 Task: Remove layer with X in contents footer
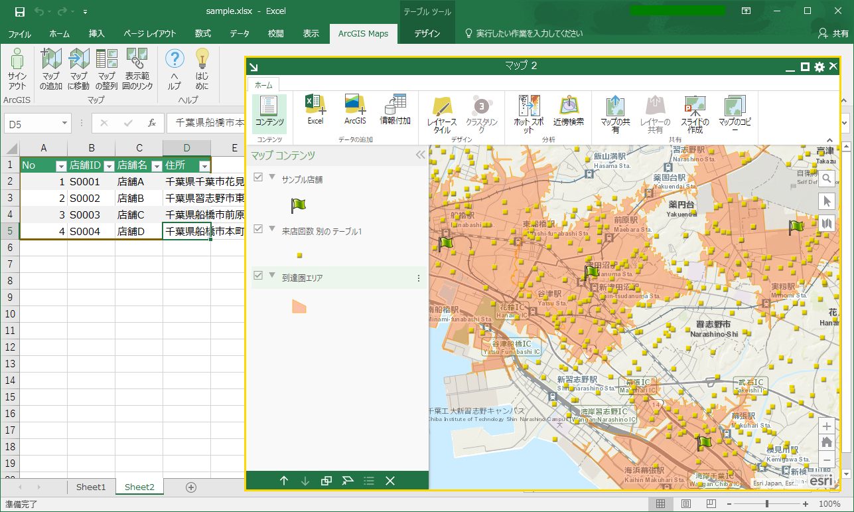click(x=390, y=481)
